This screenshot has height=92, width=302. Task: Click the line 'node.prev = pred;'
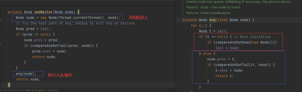pos(41,40)
